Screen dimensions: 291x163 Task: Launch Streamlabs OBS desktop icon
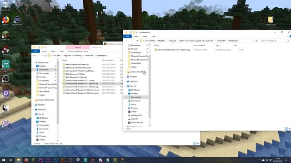[5, 66]
